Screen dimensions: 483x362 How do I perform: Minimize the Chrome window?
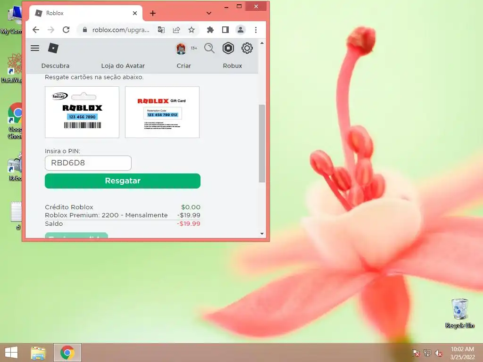(x=226, y=7)
